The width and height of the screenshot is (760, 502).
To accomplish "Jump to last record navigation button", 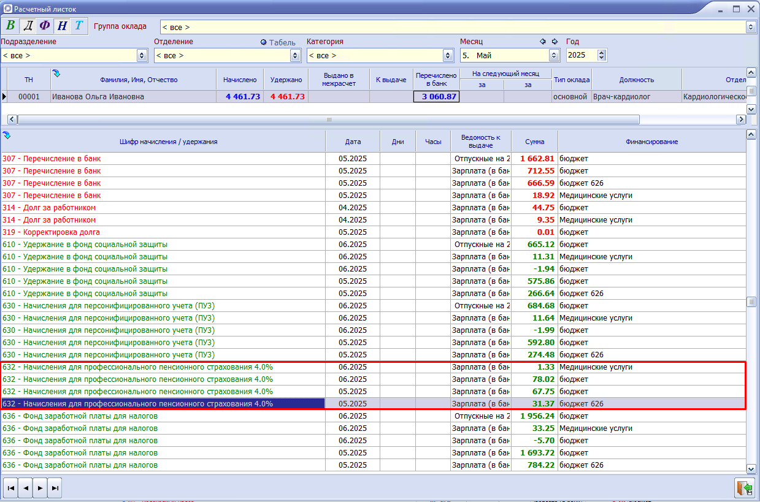I will click(55, 488).
